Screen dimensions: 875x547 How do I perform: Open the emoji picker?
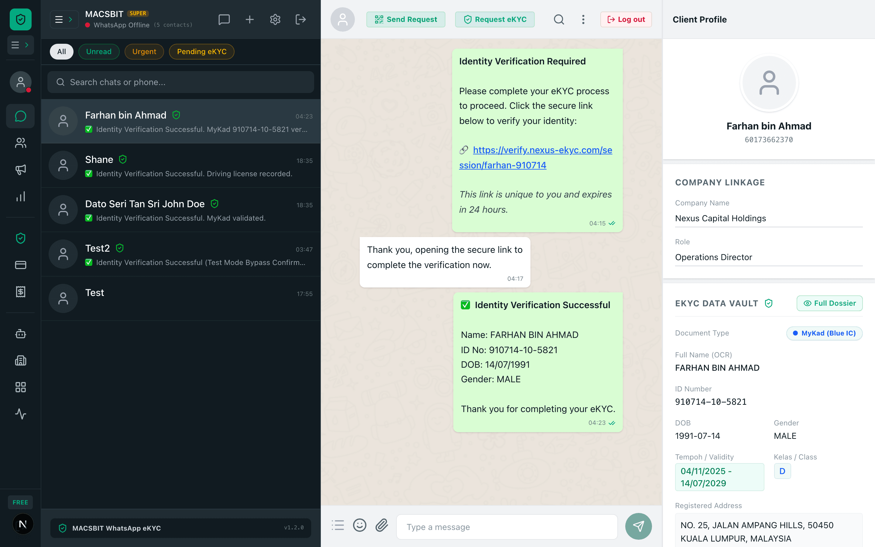coord(360,525)
